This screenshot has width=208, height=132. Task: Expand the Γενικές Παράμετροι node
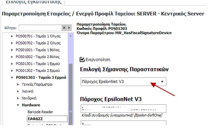pos(18,84)
